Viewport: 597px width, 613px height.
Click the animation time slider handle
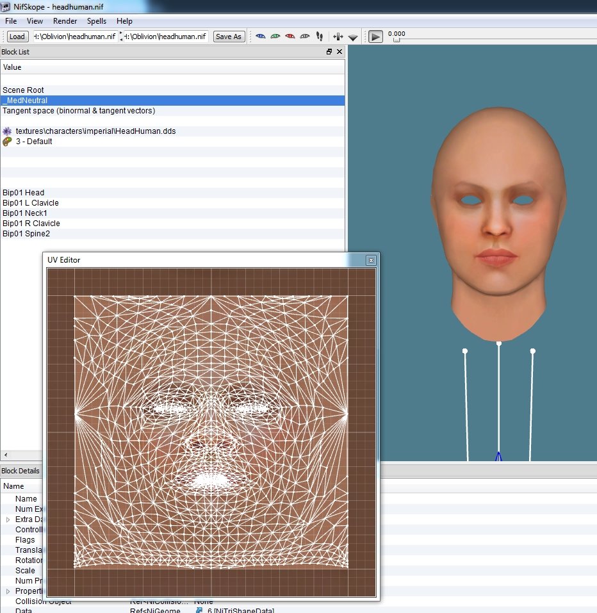click(x=397, y=40)
